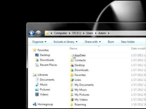Image resolution: width=146 pixels, height=109 pixels.
Task: Expand the arrow after Users breadcrumb
Action: click(x=96, y=33)
